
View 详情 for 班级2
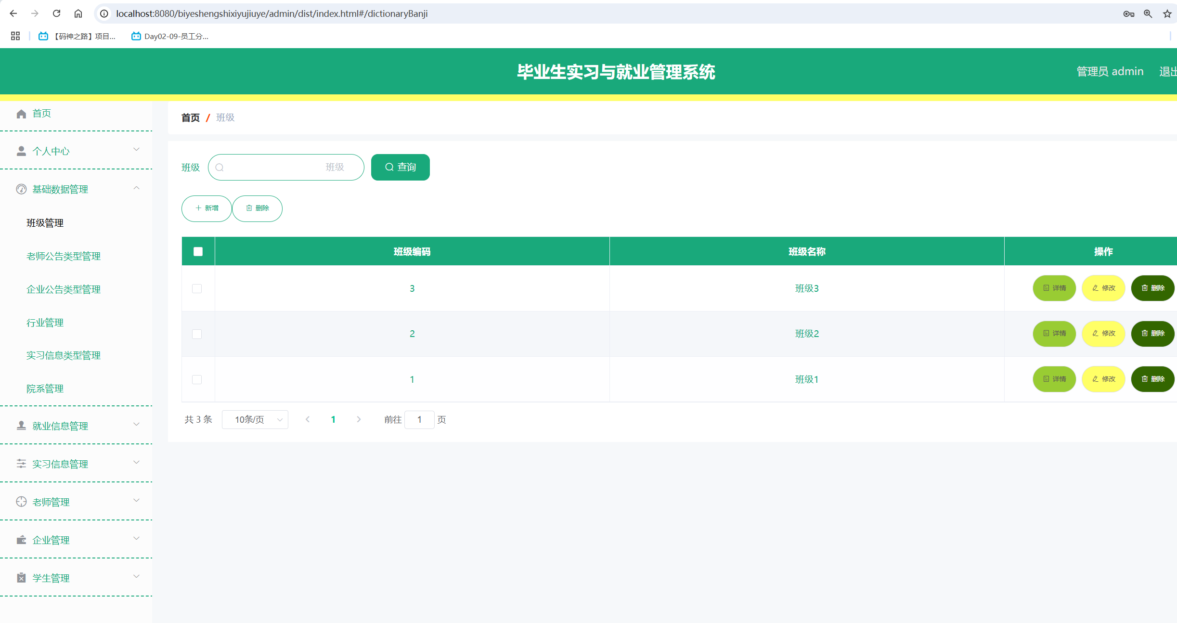pyautogui.click(x=1054, y=333)
